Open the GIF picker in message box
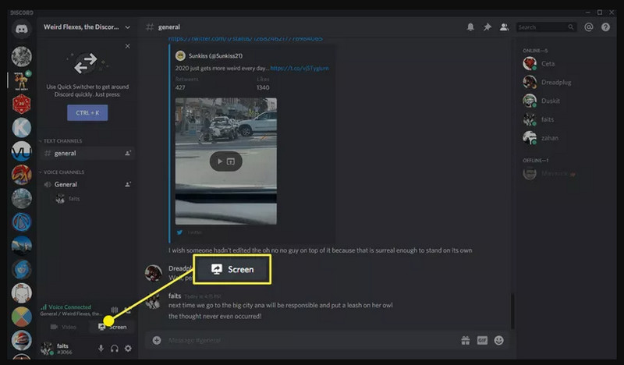The height and width of the screenshot is (365, 624). (482, 340)
